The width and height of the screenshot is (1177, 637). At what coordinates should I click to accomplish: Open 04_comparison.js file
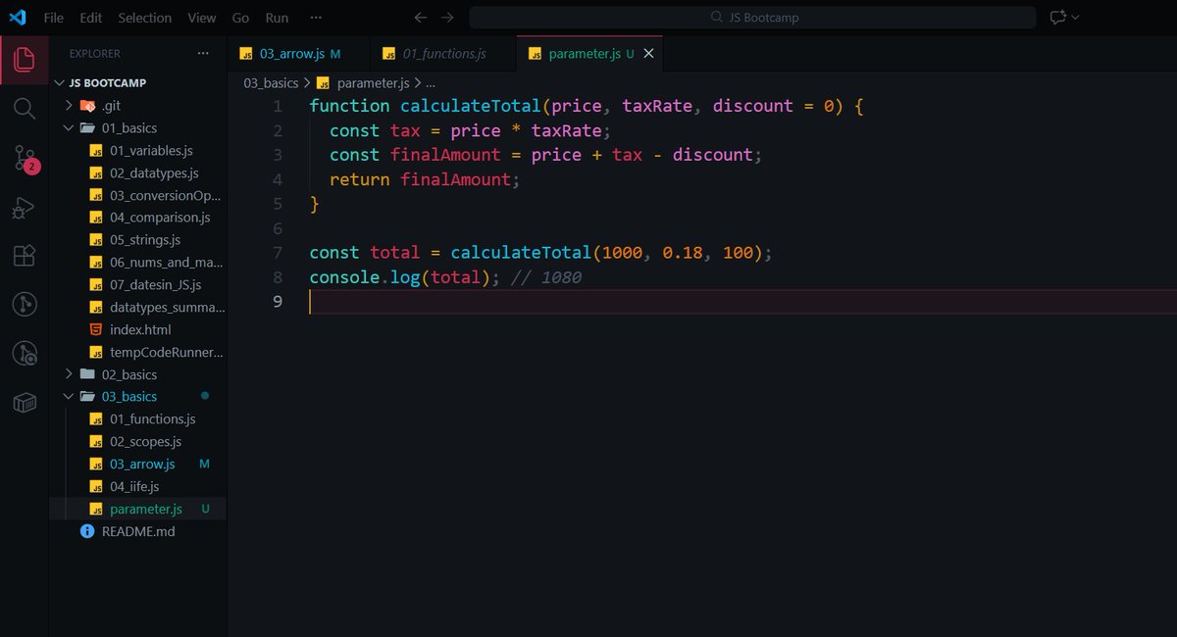pyautogui.click(x=137, y=218)
